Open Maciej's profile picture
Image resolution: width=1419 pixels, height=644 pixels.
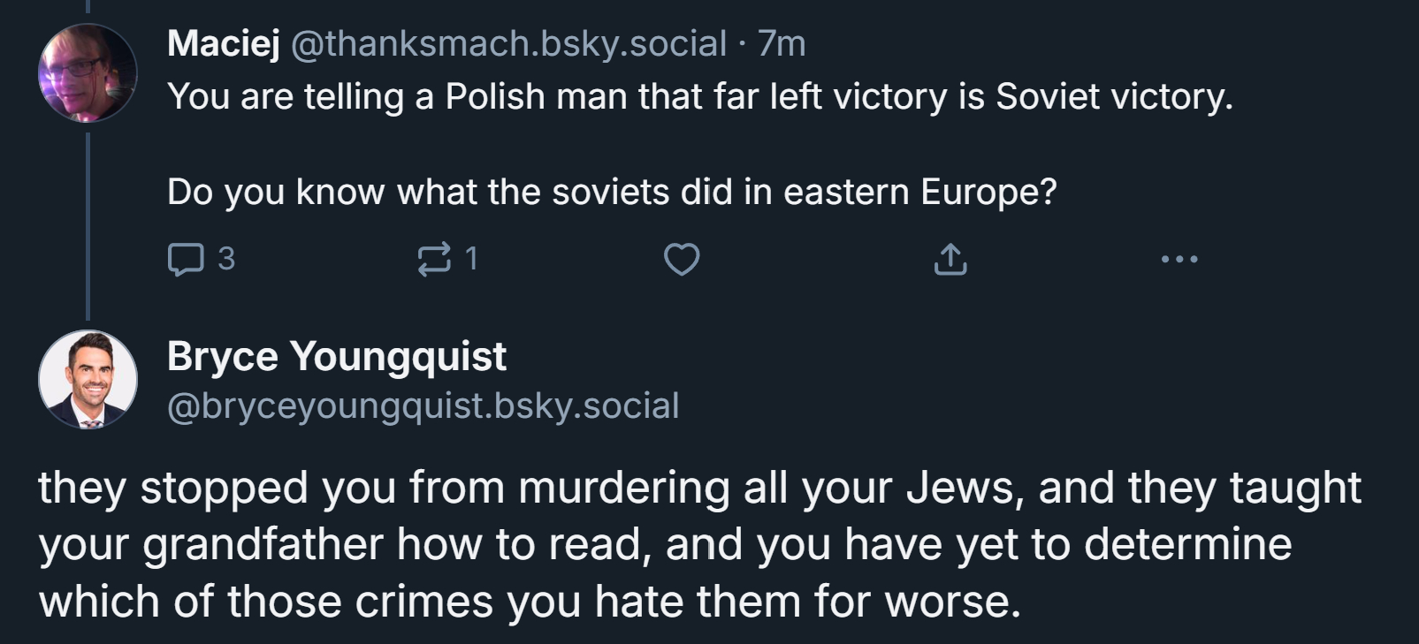point(88,72)
